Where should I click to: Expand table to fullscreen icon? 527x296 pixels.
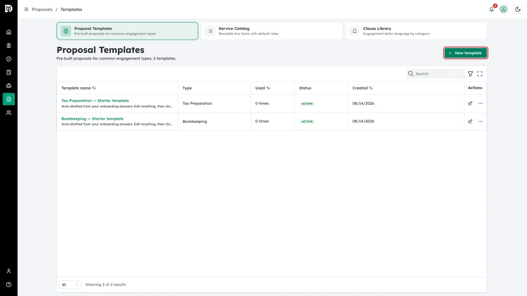480,74
